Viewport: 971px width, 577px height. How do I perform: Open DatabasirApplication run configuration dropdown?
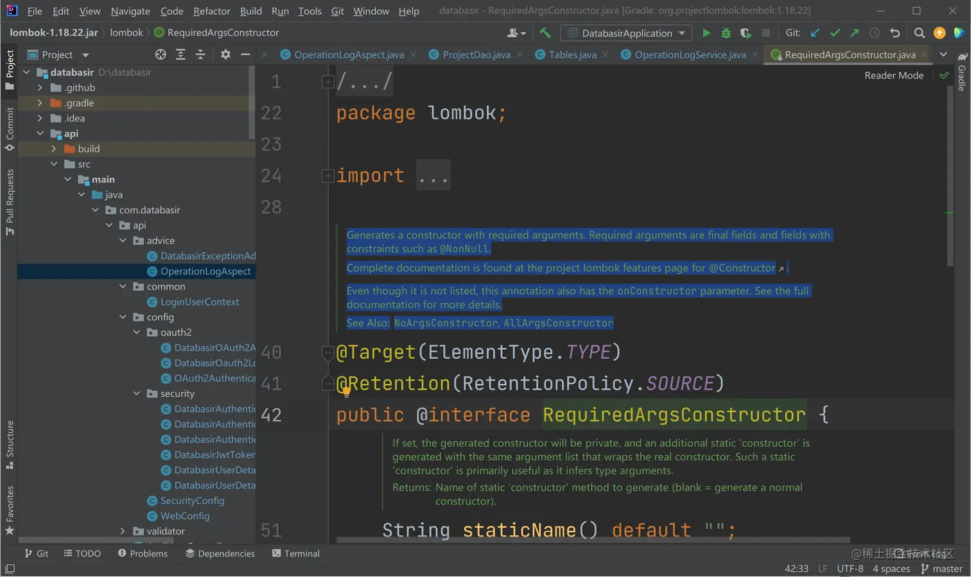[x=626, y=33]
